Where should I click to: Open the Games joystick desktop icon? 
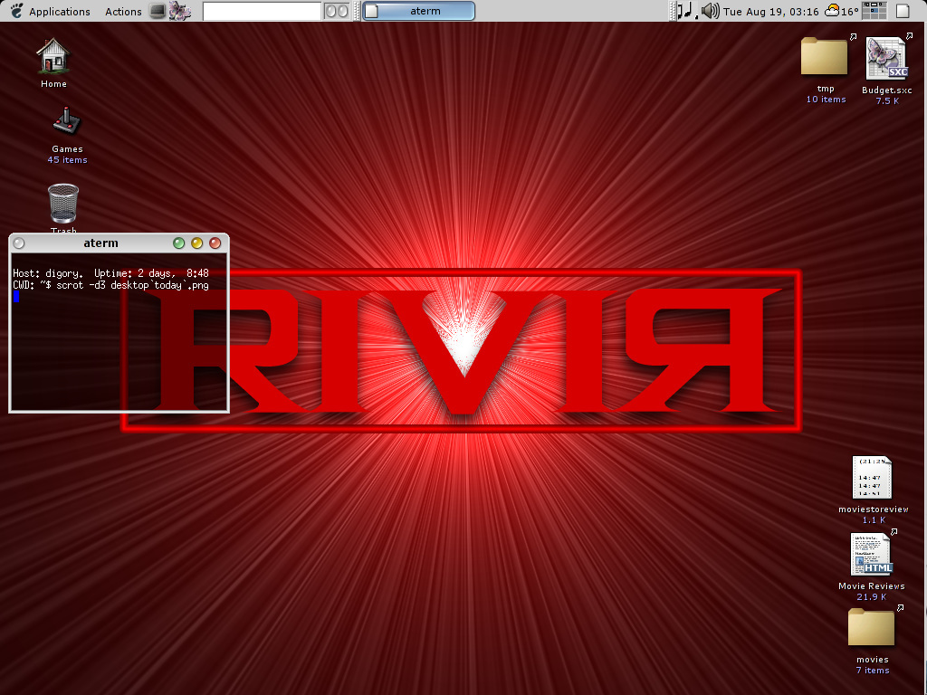click(67, 122)
